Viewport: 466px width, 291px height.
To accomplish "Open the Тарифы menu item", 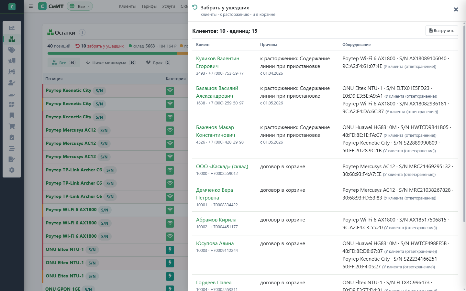I will (149, 6).
